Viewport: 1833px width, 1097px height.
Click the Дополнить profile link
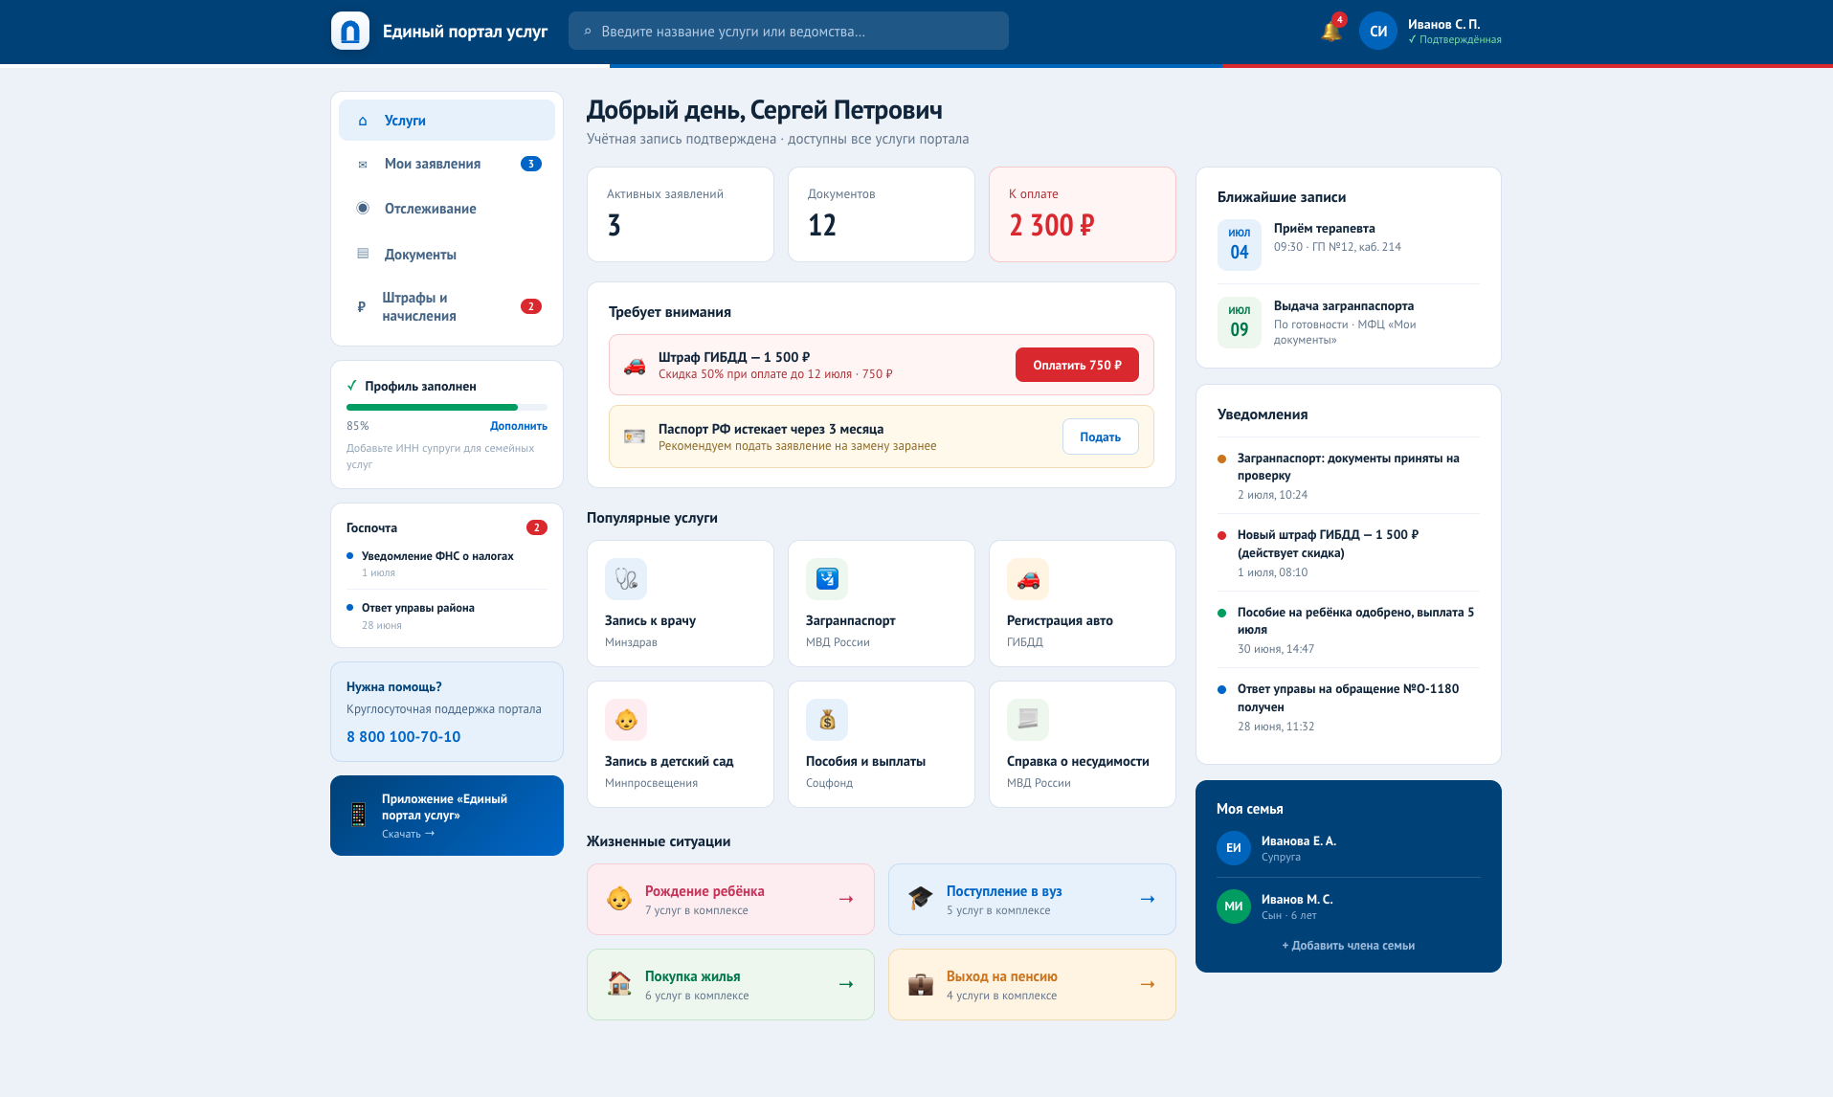pos(519,426)
